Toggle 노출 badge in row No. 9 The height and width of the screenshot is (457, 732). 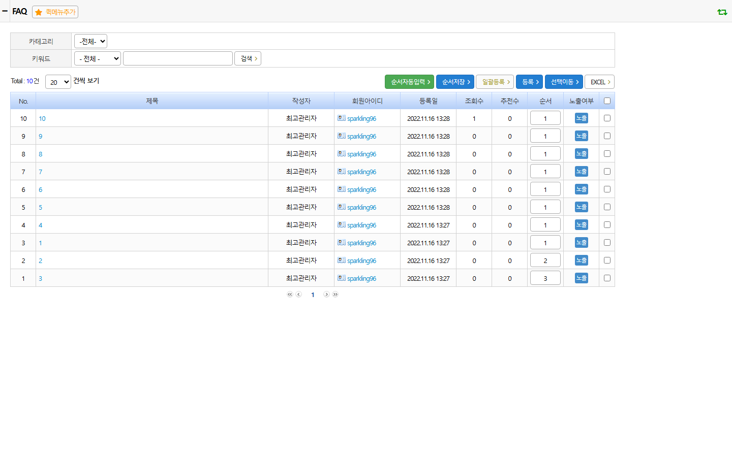coord(582,136)
